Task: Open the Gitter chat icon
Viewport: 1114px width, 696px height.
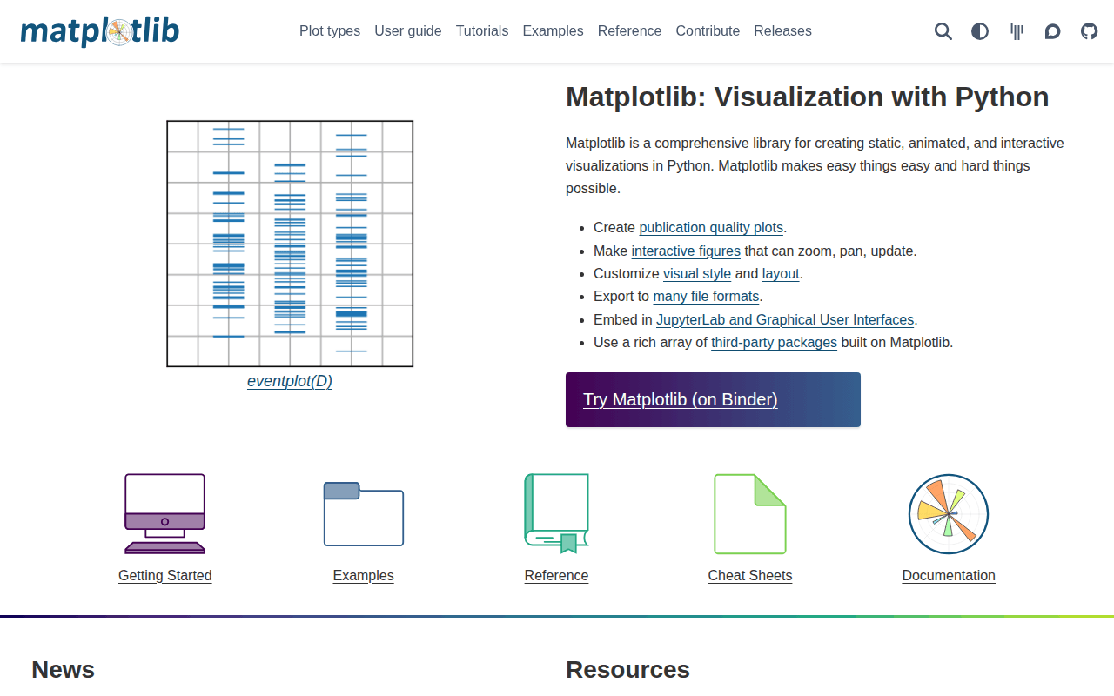Action: coord(1017,31)
